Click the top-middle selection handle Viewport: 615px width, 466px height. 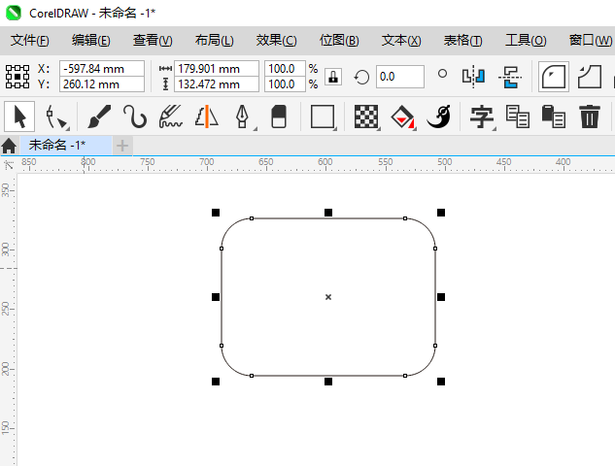328,213
